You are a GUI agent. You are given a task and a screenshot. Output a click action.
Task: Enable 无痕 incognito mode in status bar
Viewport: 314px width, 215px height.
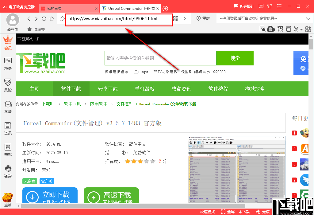point(263,212)
